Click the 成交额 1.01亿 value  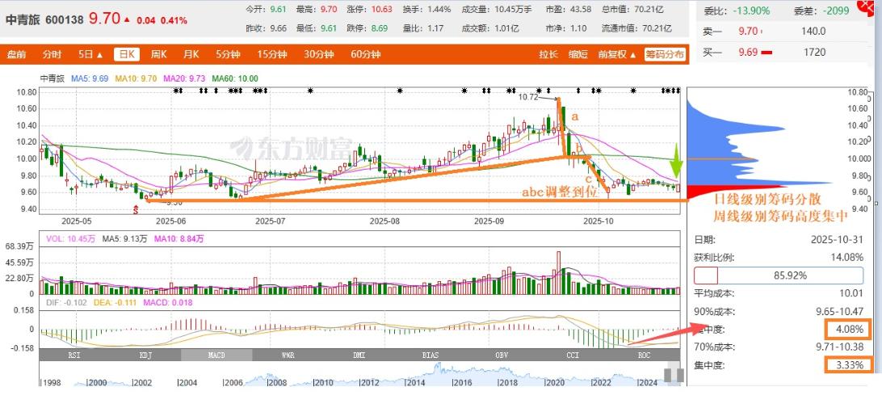point(507,28)
